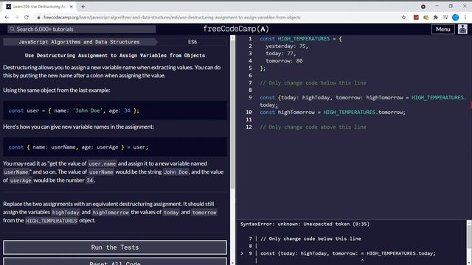Click the search magnifier icon
472x265 pixels.
pos(12,29)
